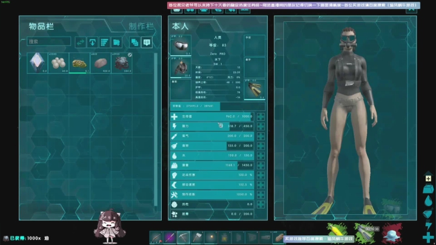Click the transfer all items arrows icon

[x=81, y=42]
